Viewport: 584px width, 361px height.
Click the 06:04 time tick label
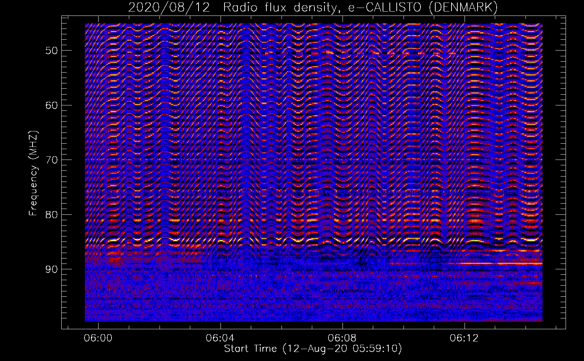220,338
